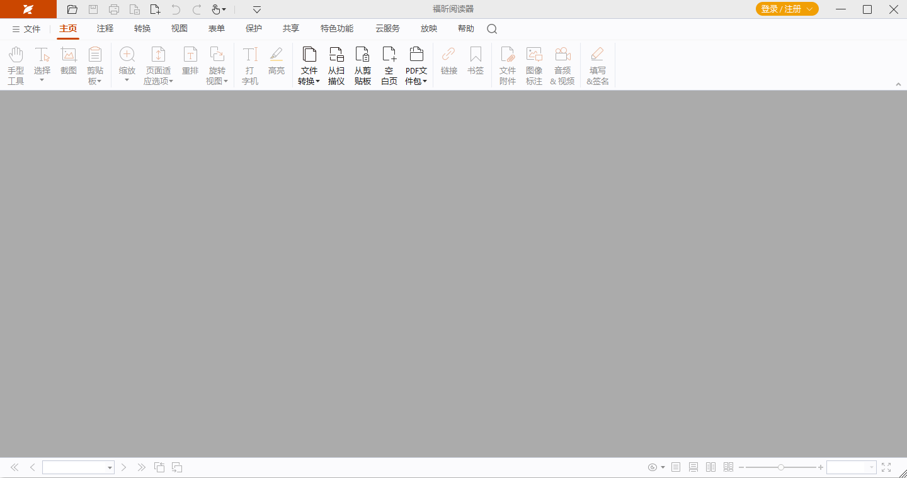907x478 pixels.
Task: Switch to the 注释 ribbon tab
Action: 105,28
